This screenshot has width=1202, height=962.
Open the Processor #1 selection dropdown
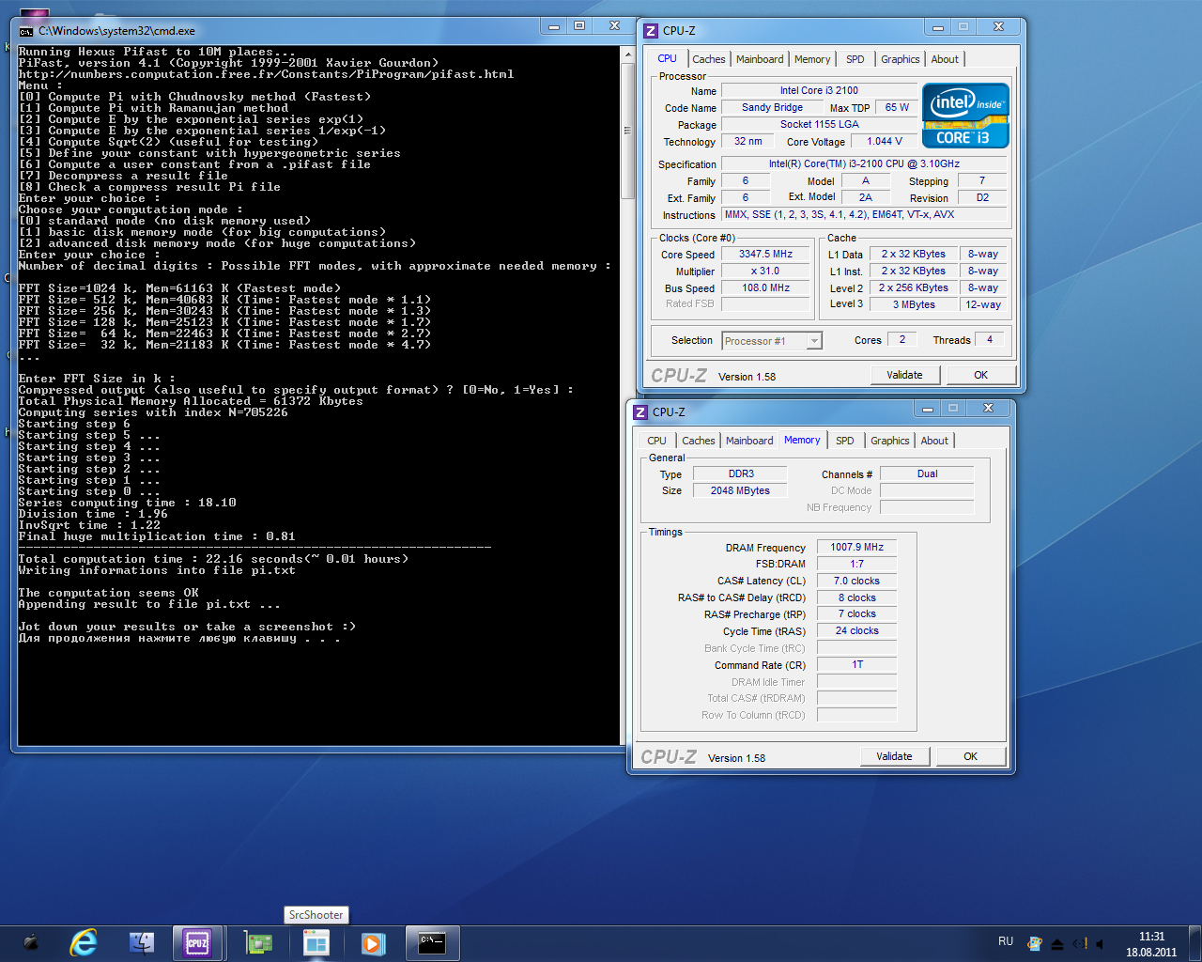point(772,340)
